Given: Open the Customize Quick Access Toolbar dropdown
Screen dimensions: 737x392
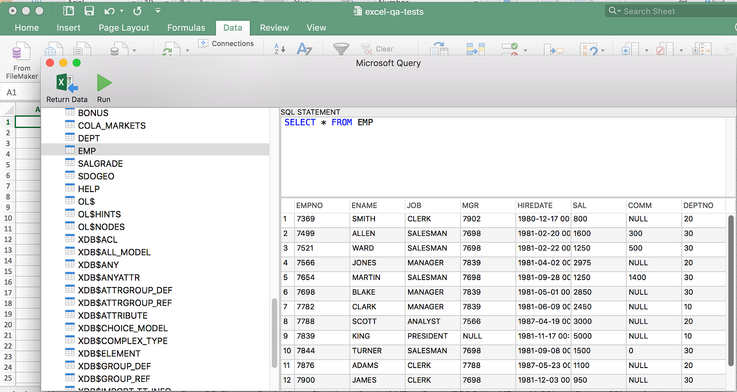Looking at the screenshot, I should click(158, 11).
